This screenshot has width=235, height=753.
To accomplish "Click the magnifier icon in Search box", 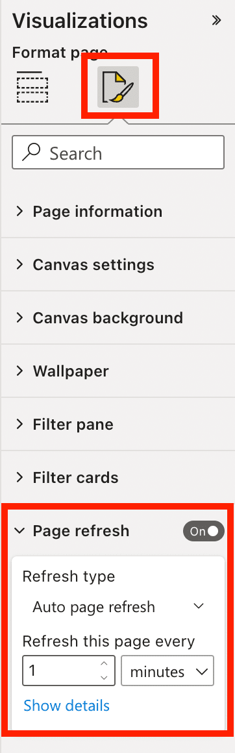I will (x=32, y=153).
